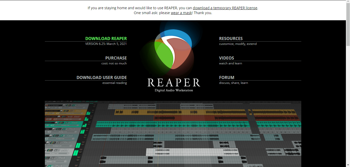This screenshot has height=167, width=350.
Task: Open the RESOURCES section
Action: tap(231, 38)
